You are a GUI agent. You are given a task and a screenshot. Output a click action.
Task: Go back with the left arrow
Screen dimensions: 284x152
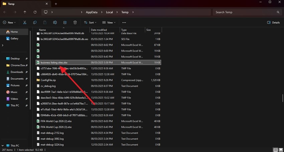pos(5,12)
